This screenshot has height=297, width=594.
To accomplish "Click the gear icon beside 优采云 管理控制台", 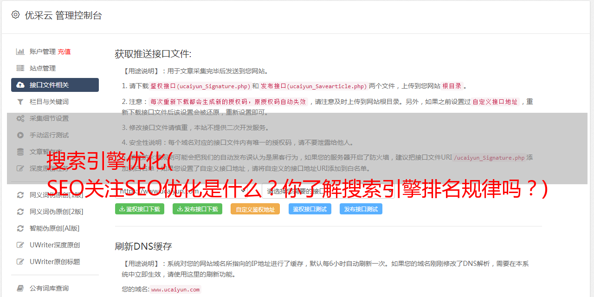I will click(x=15, y=15).
